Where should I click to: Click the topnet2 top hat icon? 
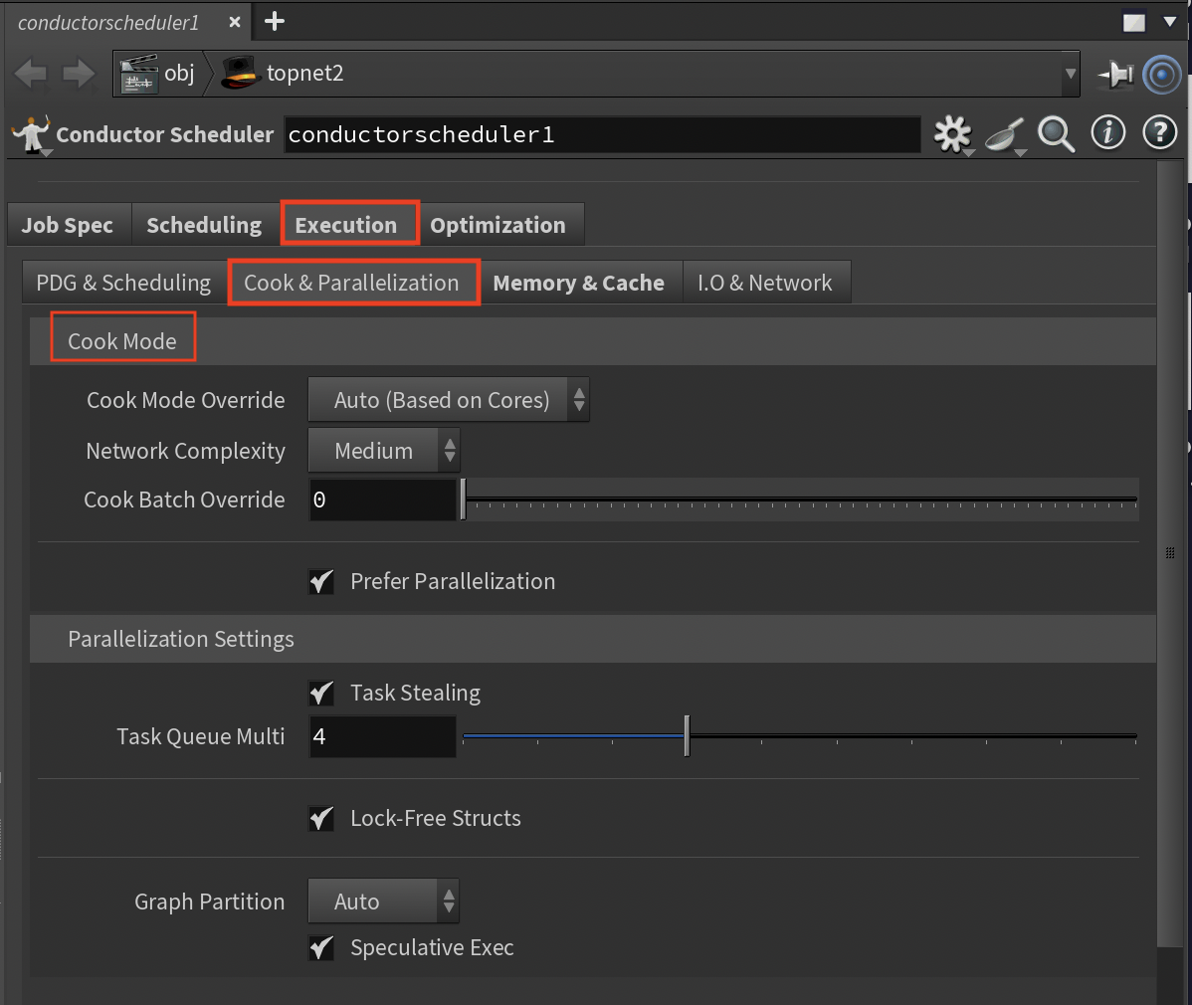pyautogui.click(x=241, y=74)
